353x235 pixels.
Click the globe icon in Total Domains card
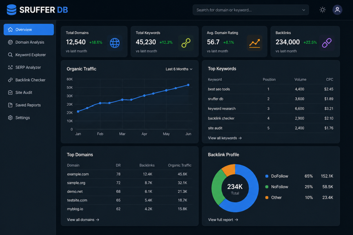pos(114,43)
